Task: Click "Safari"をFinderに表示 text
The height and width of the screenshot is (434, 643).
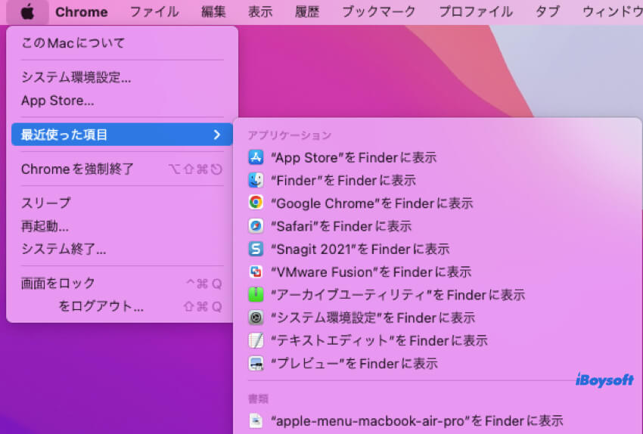Action: click(341, 226)
